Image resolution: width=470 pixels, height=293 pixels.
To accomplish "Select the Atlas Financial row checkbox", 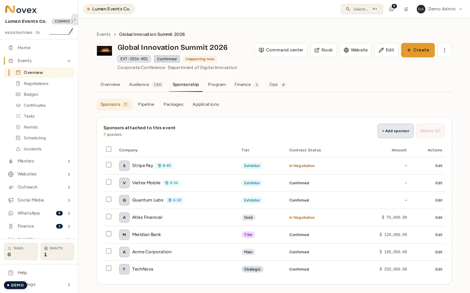I will click(109, 216).
